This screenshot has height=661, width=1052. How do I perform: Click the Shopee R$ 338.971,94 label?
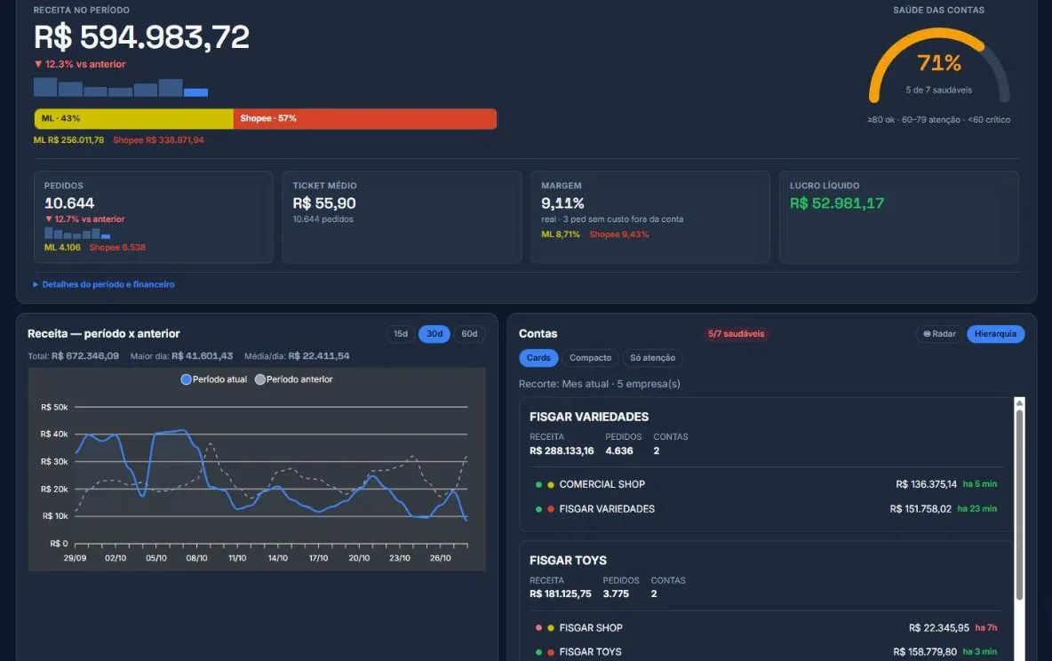158,139
